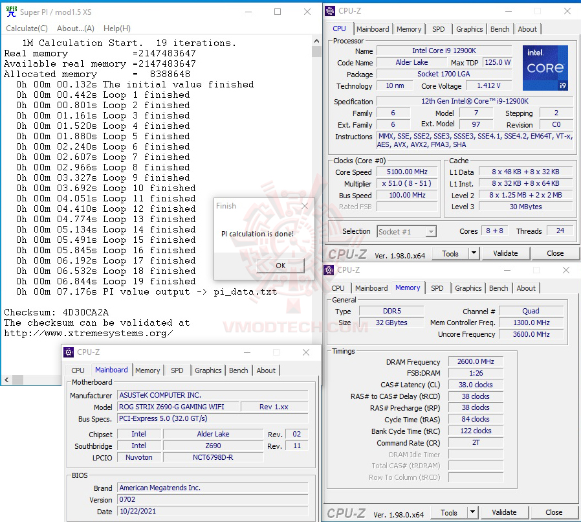
Task: Click the CAS# Latency 38.0 clocks value
Action: click(476, 385)
